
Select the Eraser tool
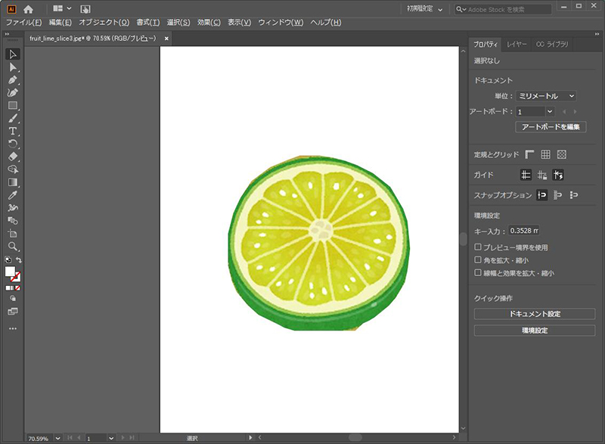point(13,157)
